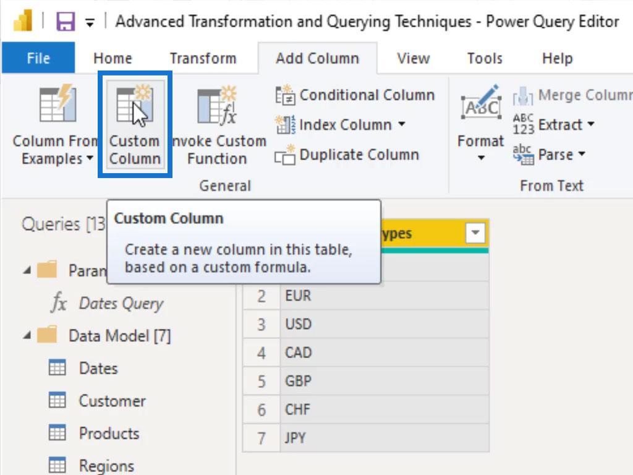This screenshot has height=475, width=633.
Task: Click the Power BI logo icon
Action: click(x=23, y=20)
